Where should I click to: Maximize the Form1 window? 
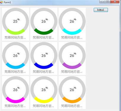[108, 1]
